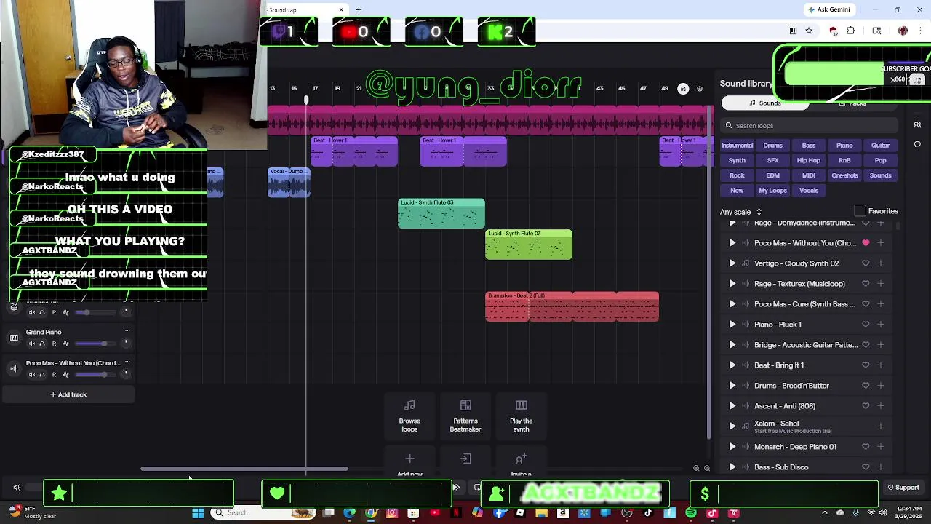Filter loops by Vocals tag
The image size is (931, 524).
[x=809, y=191]
